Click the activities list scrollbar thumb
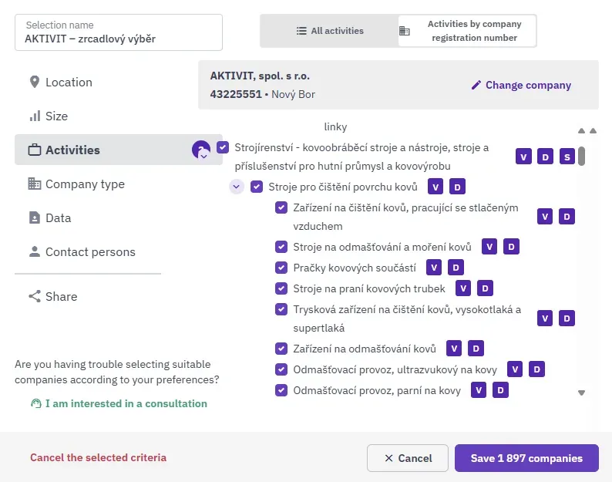 [582, 157]
